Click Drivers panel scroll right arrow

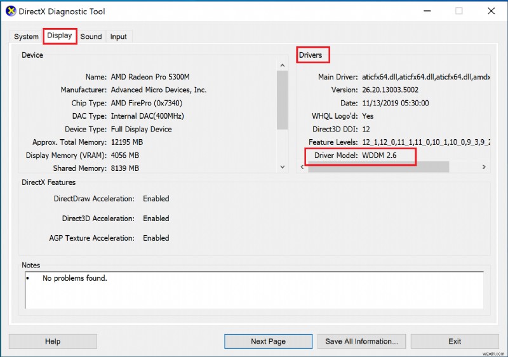point(484,167)
